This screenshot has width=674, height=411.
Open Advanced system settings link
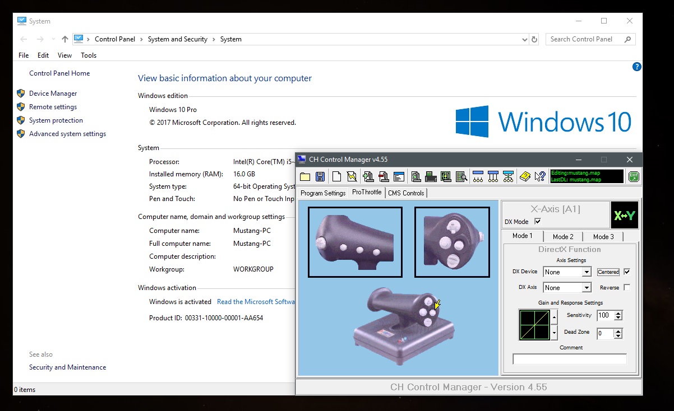68,134
